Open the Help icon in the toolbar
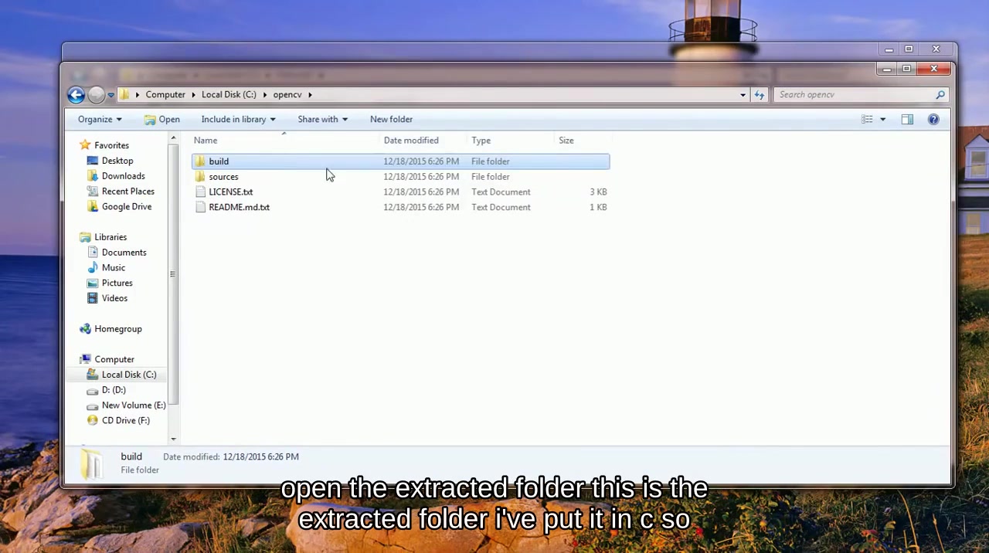989x553 pixels. pyautogui.click(x=933, y=119)
